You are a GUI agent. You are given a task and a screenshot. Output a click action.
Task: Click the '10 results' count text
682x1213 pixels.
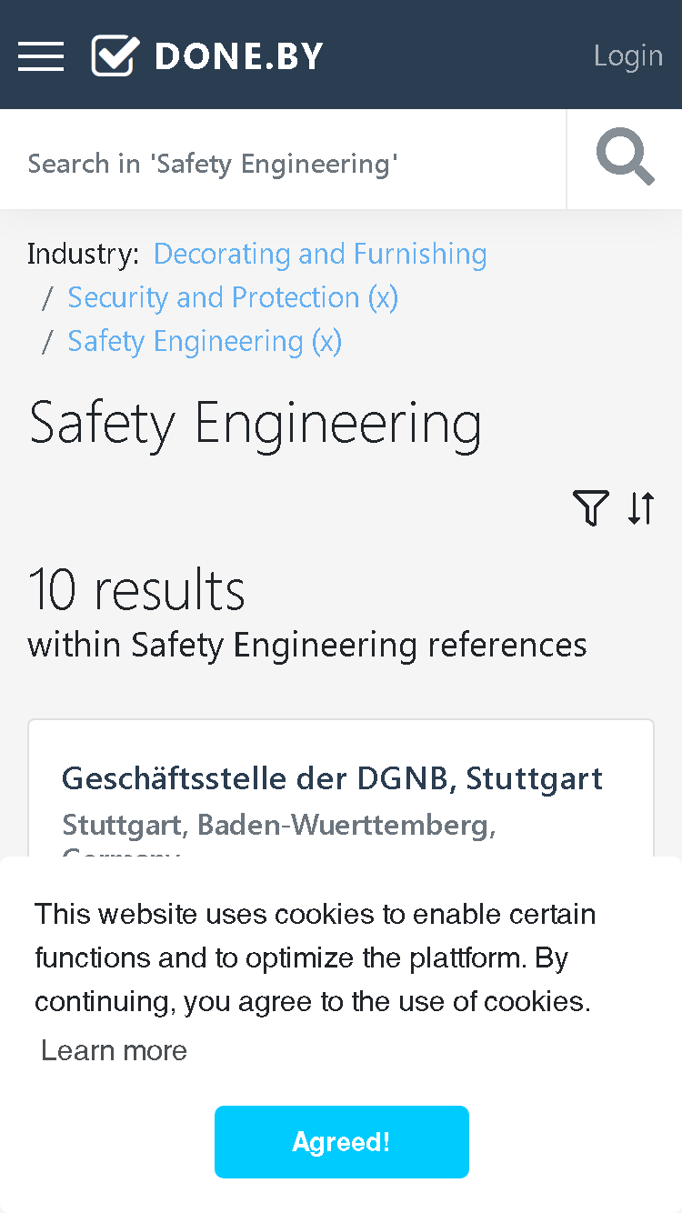[x=137, y=589]
